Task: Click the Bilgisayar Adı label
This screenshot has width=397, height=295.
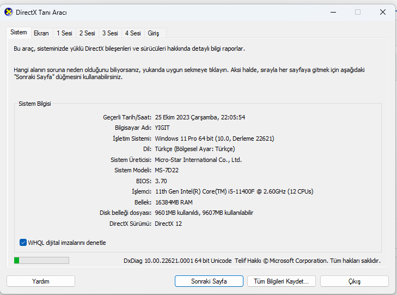Action: pyautogui.click(x=133, y=128)
